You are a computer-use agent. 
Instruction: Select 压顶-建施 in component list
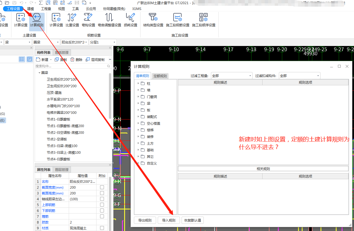point(54,93)
